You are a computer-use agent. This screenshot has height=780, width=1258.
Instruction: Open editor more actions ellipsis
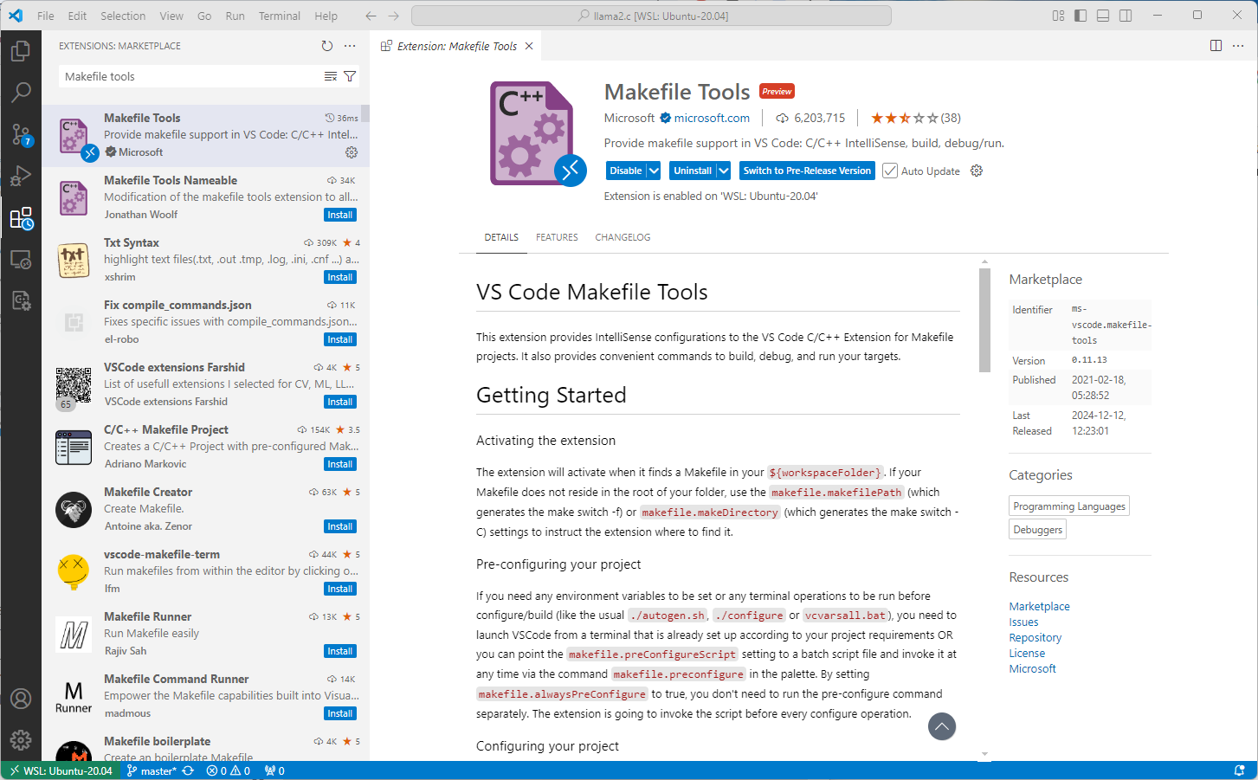click(x=1239, y=46)
